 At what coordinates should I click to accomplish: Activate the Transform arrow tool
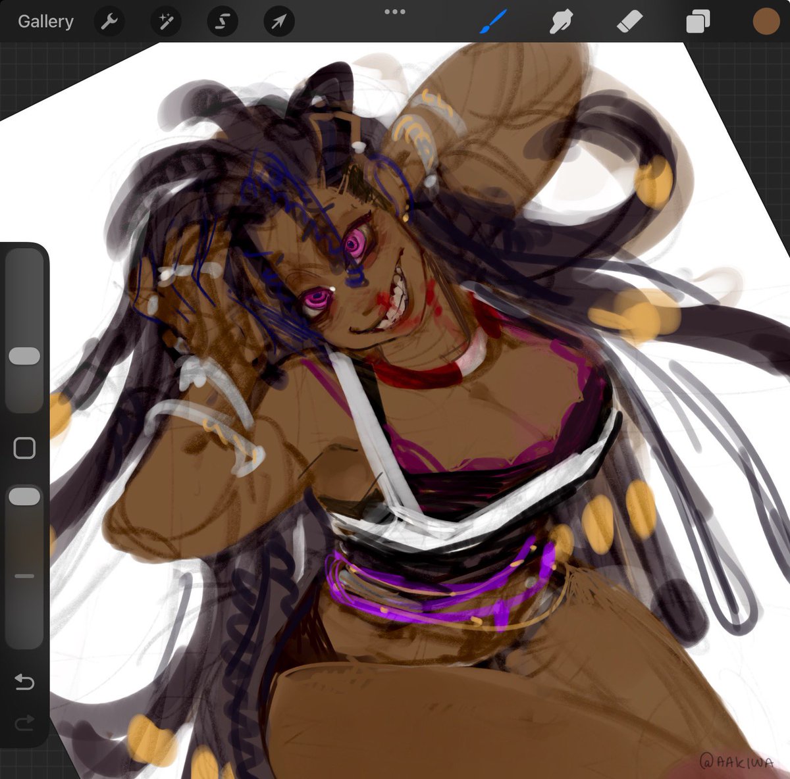[278, 22]
